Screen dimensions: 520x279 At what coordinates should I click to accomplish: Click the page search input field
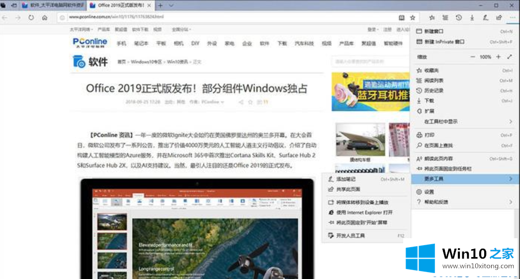370,61
